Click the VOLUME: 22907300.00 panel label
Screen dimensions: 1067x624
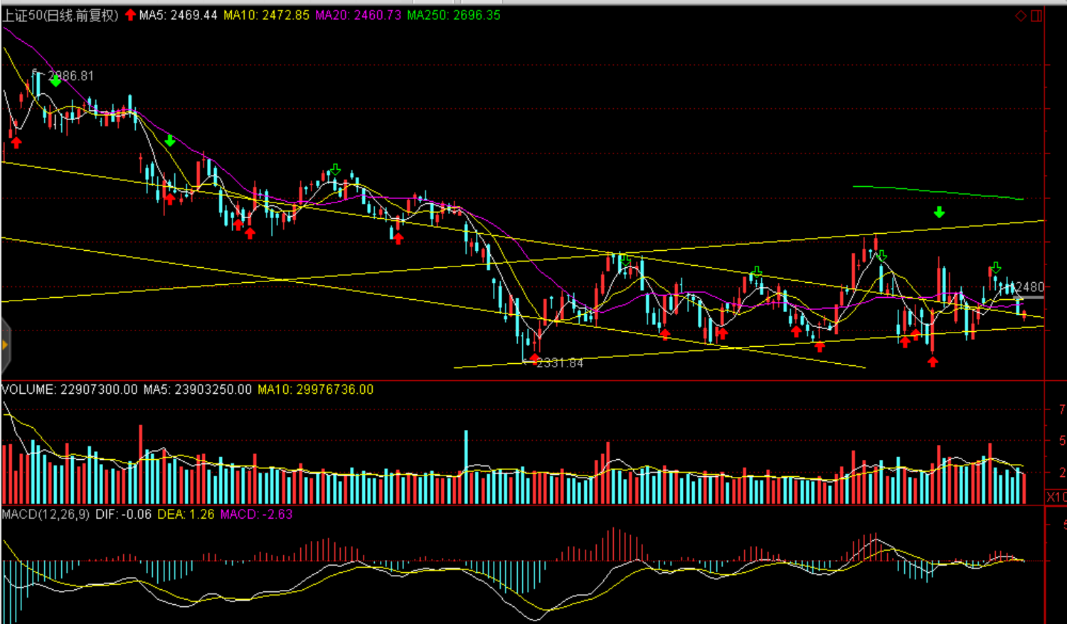click(70, 389)
